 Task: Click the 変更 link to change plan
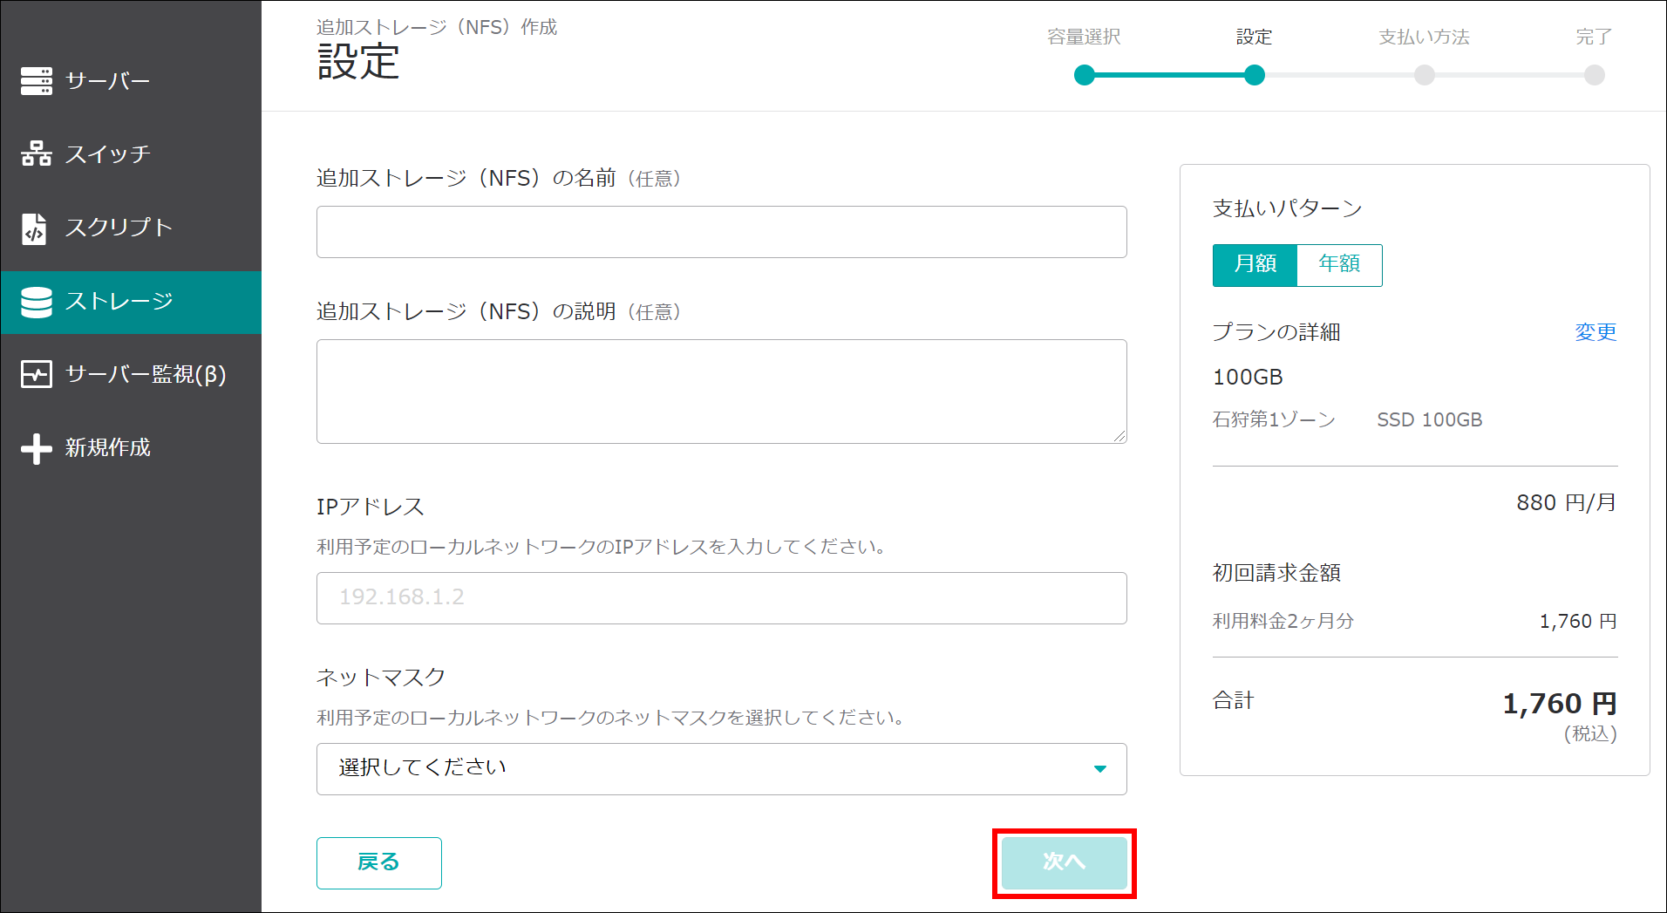coord(1595,332)
